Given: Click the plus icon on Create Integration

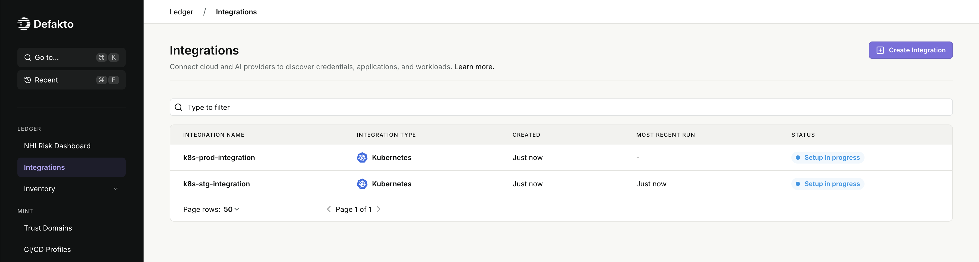Looking at the screenshot, I should click(880, 50).
